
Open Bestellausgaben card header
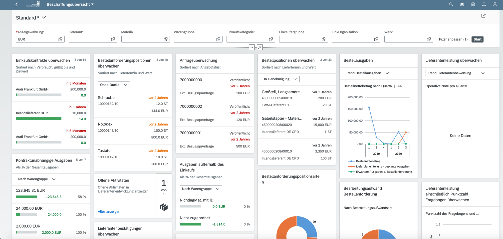(x=379, y=60)
